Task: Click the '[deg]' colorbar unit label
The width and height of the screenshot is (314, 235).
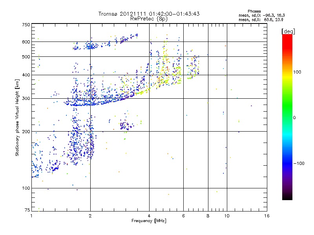Action: coord(288,32)
